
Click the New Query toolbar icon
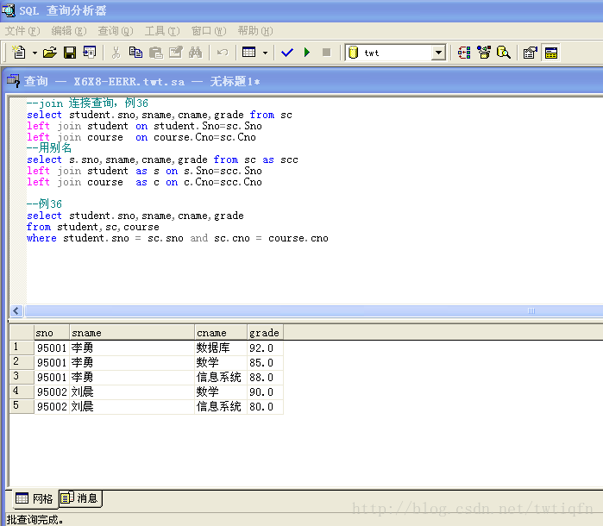pyautogui.click(x=19, y=53)
